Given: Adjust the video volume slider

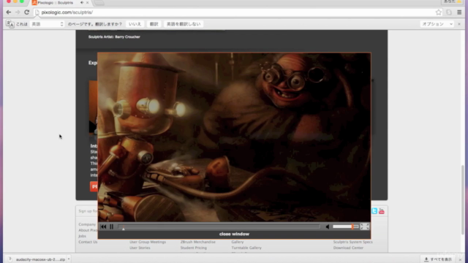Looking at the screenshot, I should pyautogui.click(x=345, y=227).
